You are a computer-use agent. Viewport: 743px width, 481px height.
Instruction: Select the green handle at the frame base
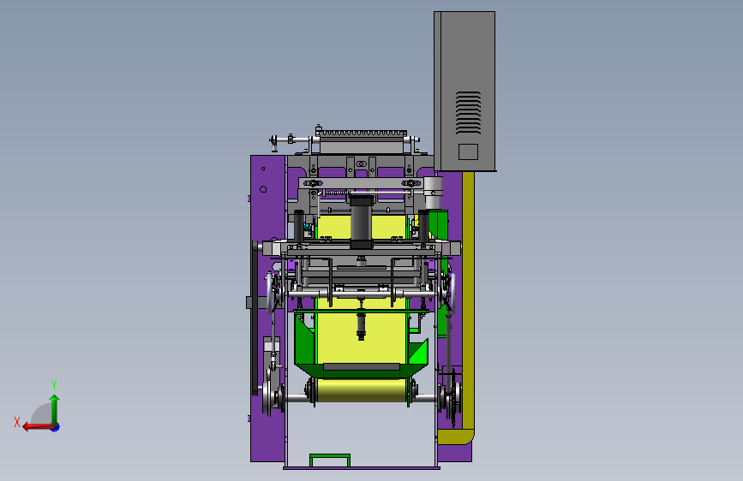[x=330, y=460]
